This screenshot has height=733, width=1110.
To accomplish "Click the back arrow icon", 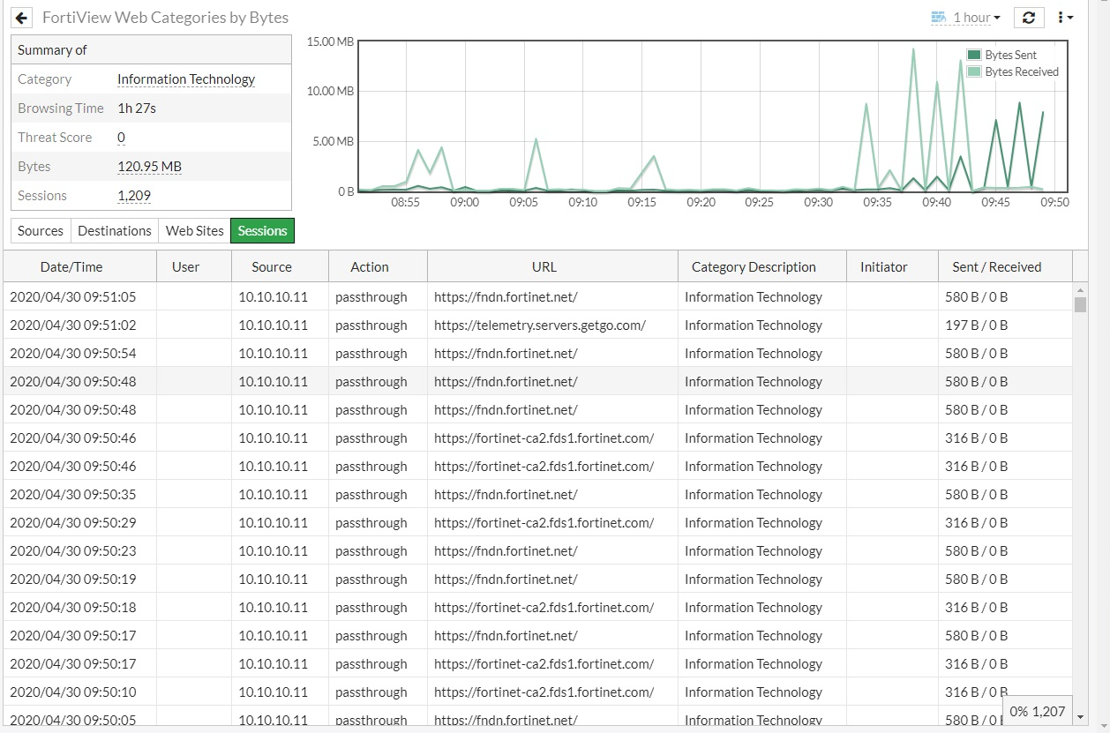I will click(x=23, y=18).
